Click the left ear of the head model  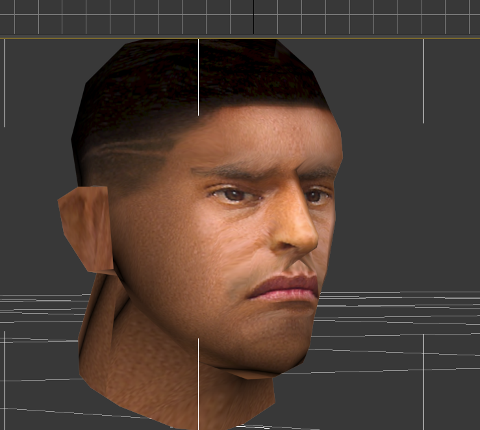(x=83, y=227)
